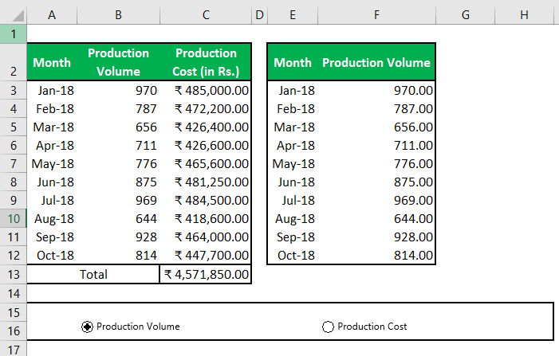Click the Month header in column E
Image resolution: width=559 pixels, height=356 pixels.
tap(293, 62)
